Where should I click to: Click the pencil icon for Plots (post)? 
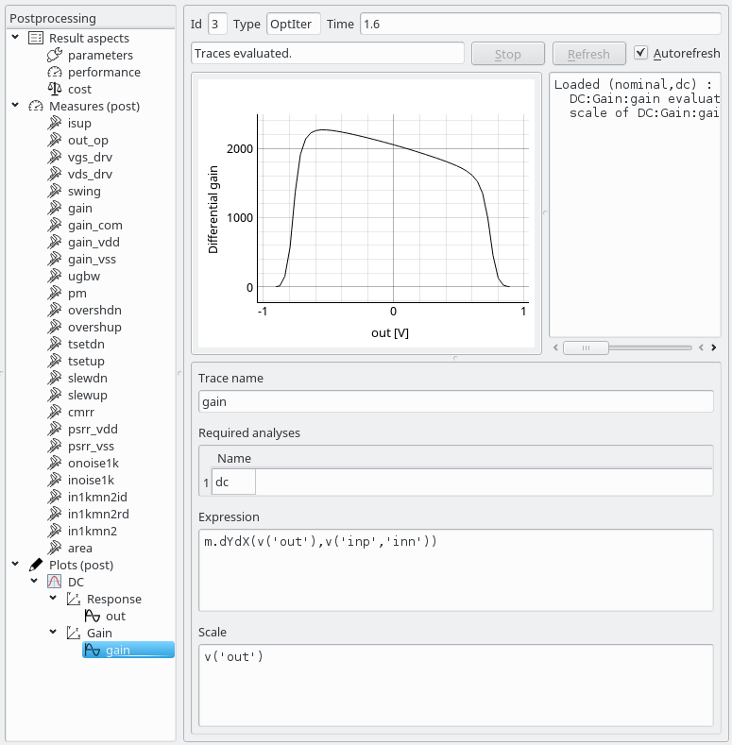click(36, 566)
